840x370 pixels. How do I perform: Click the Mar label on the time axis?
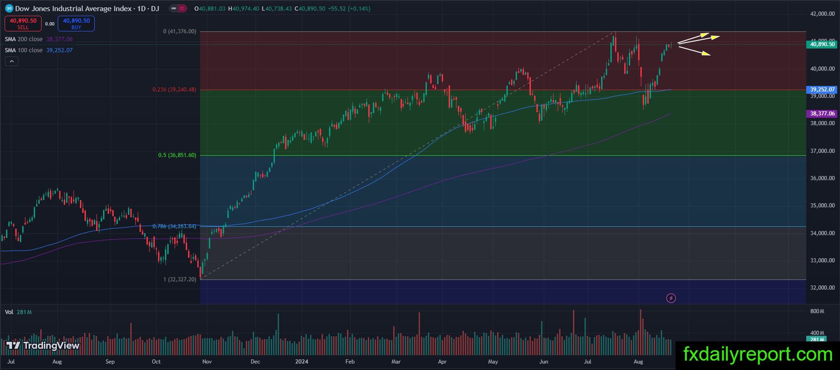coord(396,362)
